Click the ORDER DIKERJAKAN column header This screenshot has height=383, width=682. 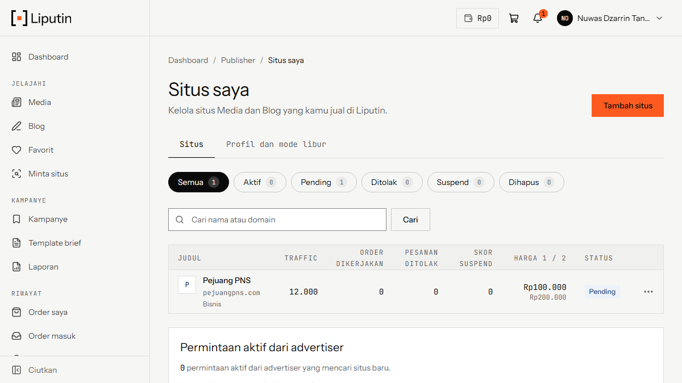click(360, 258)
